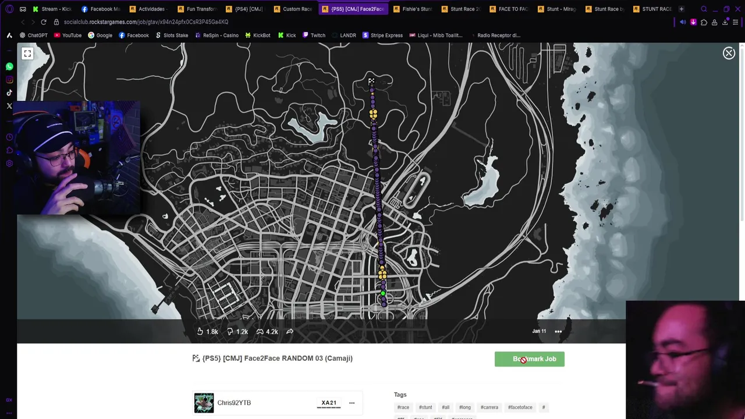Open crew tag XA21

pos(329,403)
